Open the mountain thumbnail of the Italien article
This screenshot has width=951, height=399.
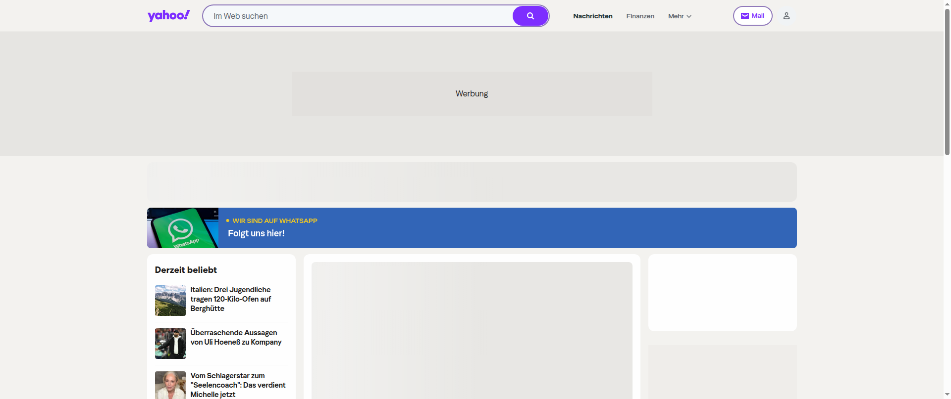pyautogui.click(x=170, y=301)
